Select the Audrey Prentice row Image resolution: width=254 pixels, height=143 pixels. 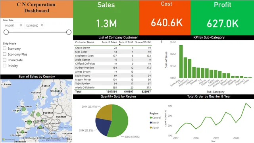point(113,68)
